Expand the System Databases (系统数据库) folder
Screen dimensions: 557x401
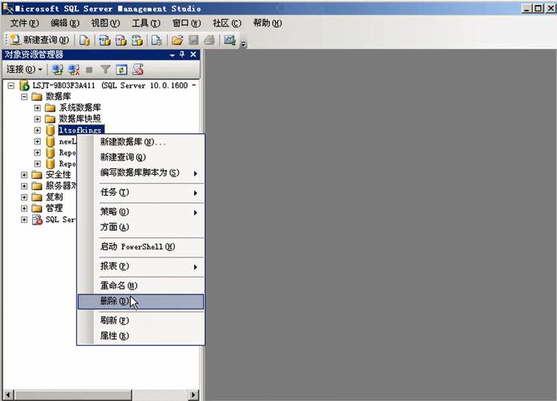[x=37, y=107]
